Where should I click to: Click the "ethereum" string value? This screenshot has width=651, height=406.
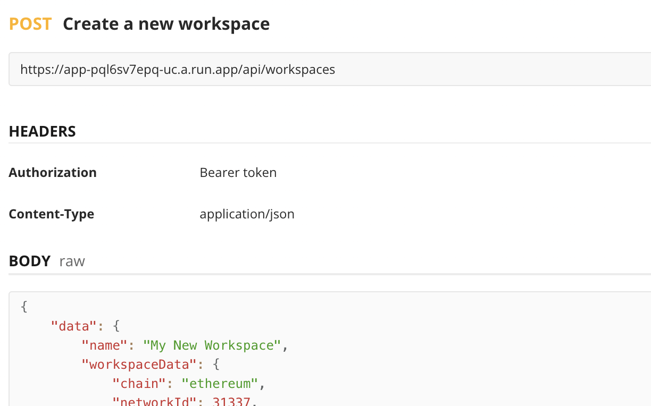pos(220,384)
